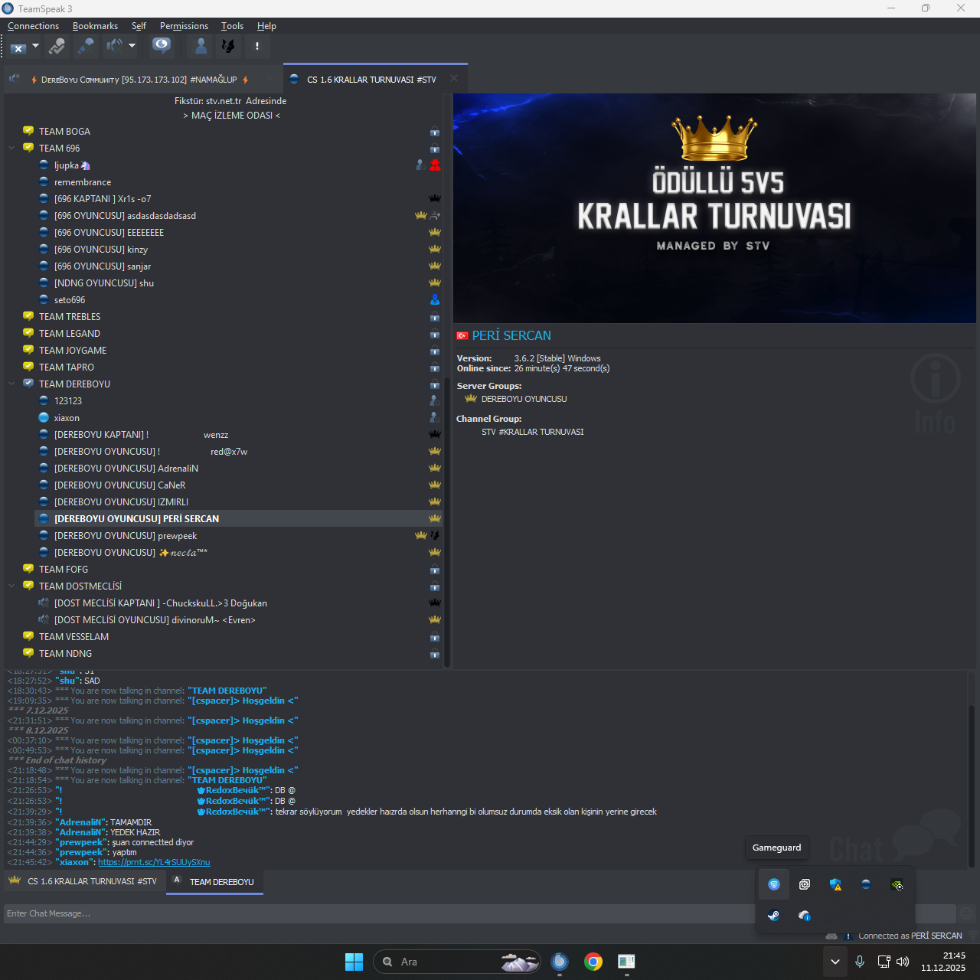Select the TEAM LEGAND channel
The height and width of the screenshot is (980, 980).
click(x=70, y=334)
